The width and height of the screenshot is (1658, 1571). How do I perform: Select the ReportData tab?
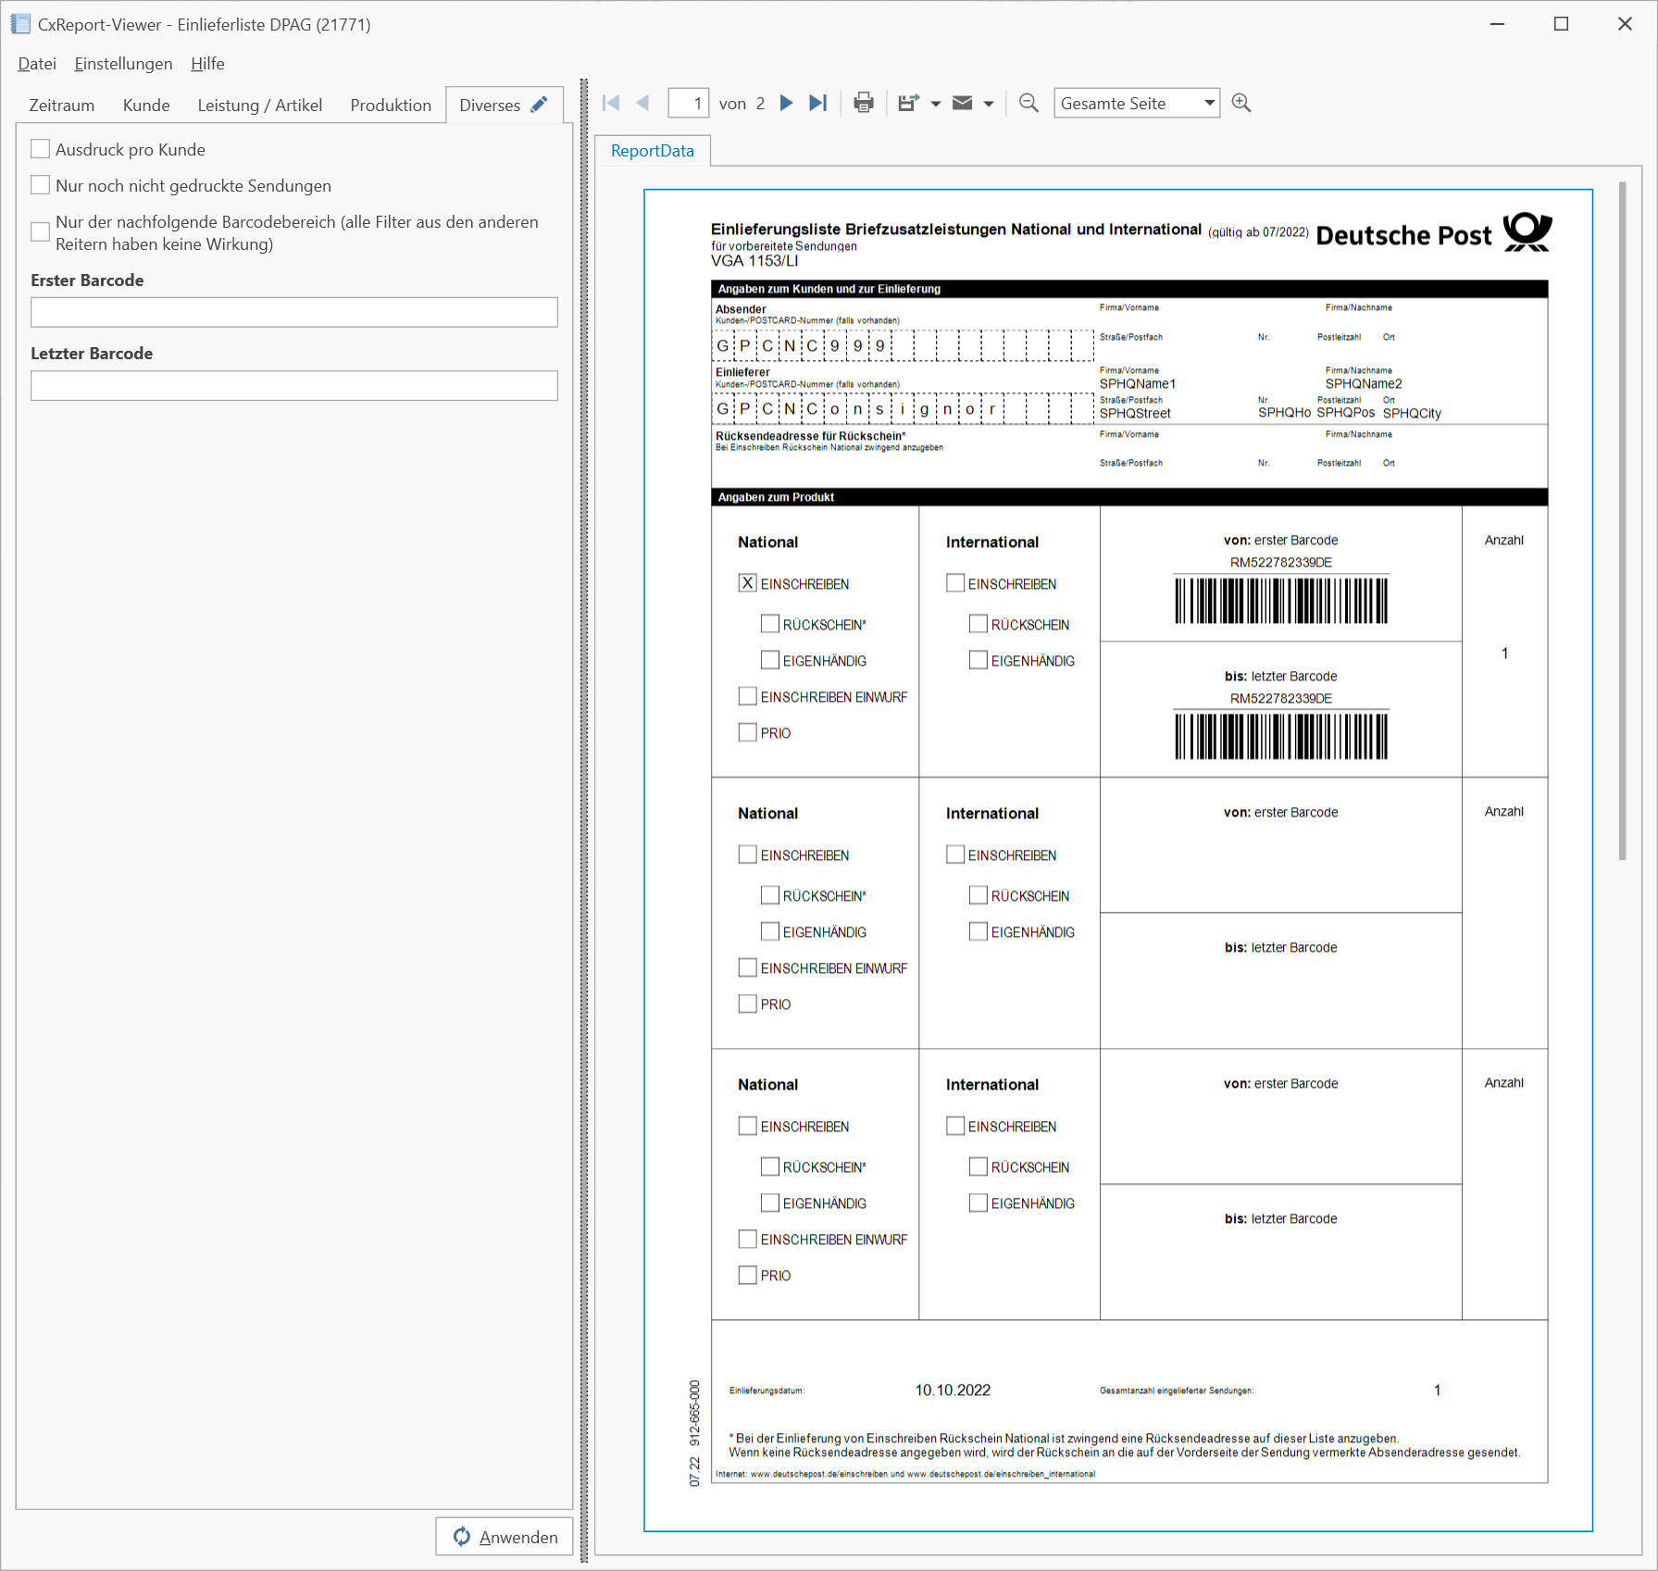[x=653, y=151]
